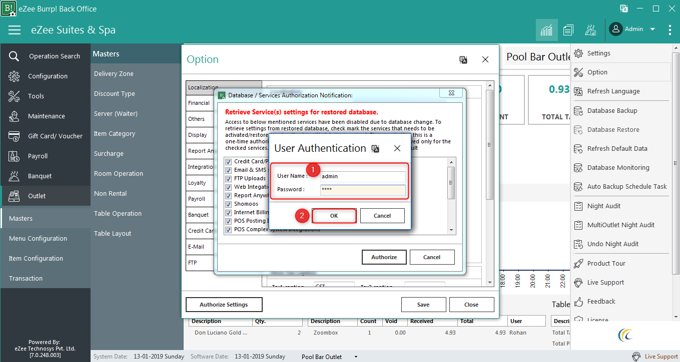Click the services list scroll-down arrow
The height and width of the screenshot is (362, 680).
click(x=451, y=230)
